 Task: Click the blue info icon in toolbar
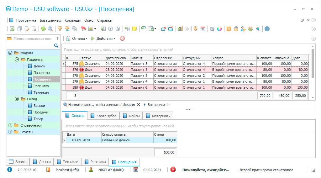tap(267, 29)
